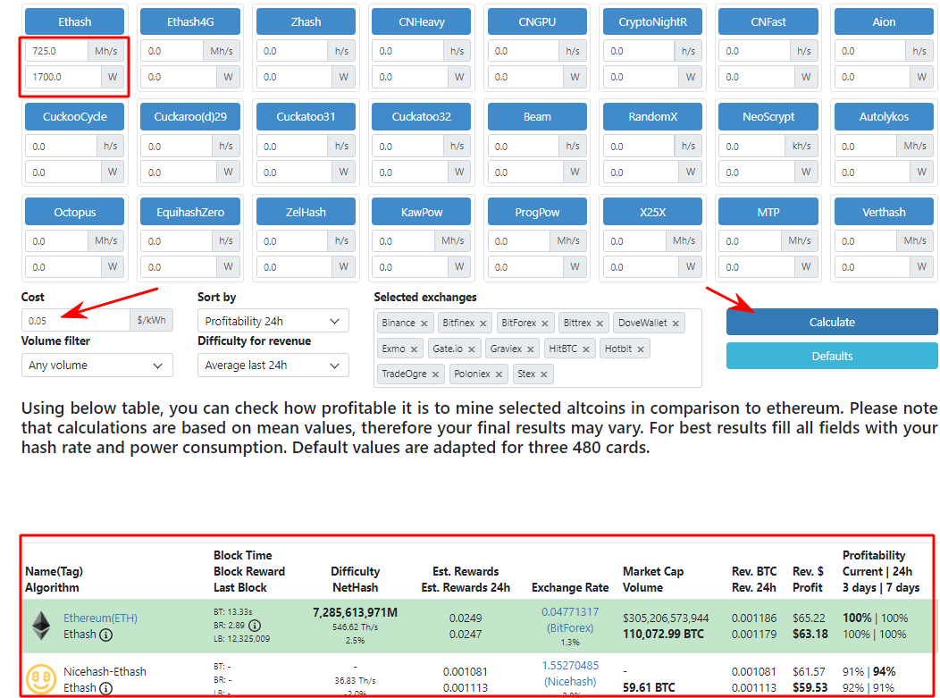Viewport: 940px width, 698px height.
Task: Open the 1.55270485 Nicehash rate link
Action: (x=569, y=666)
